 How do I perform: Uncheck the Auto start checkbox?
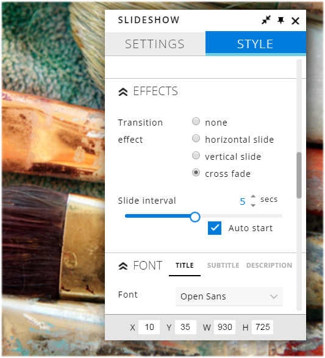[x=215, y=228]
